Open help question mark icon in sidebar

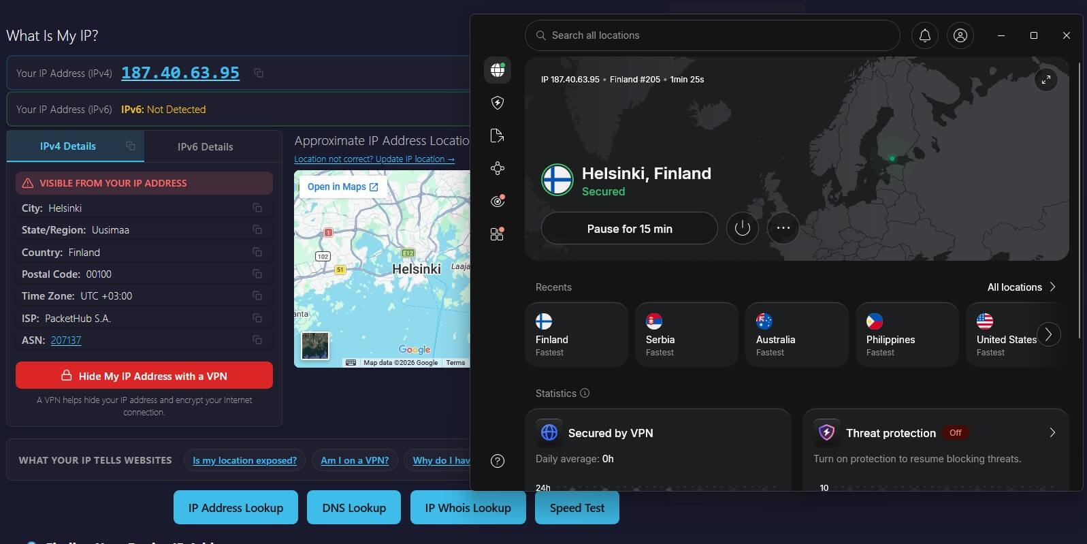[498, 461]
